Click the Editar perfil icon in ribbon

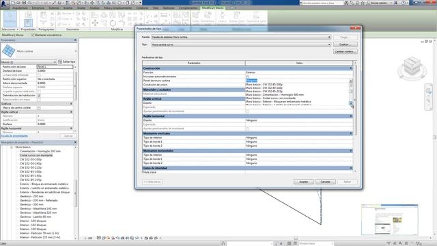coord(196,16)
